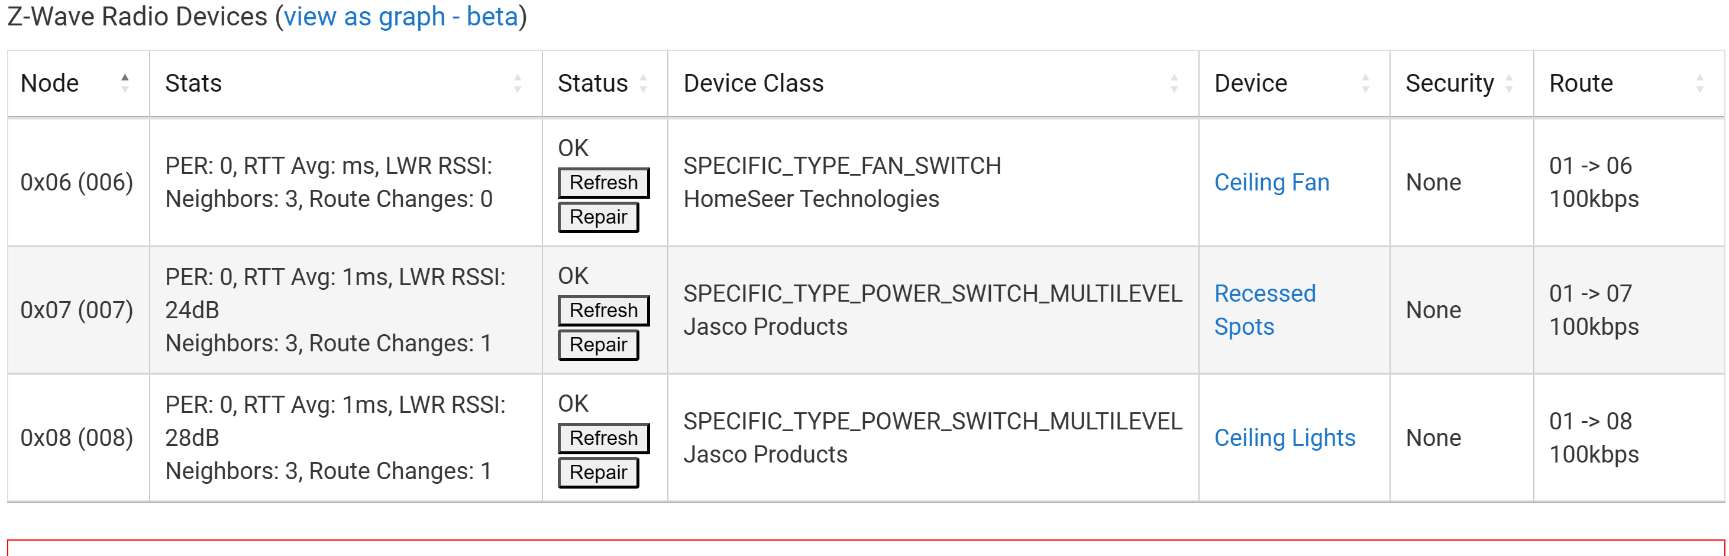
Task: Repair node 0x08 Ceiling Lights
Action: (x=598, y=472)
